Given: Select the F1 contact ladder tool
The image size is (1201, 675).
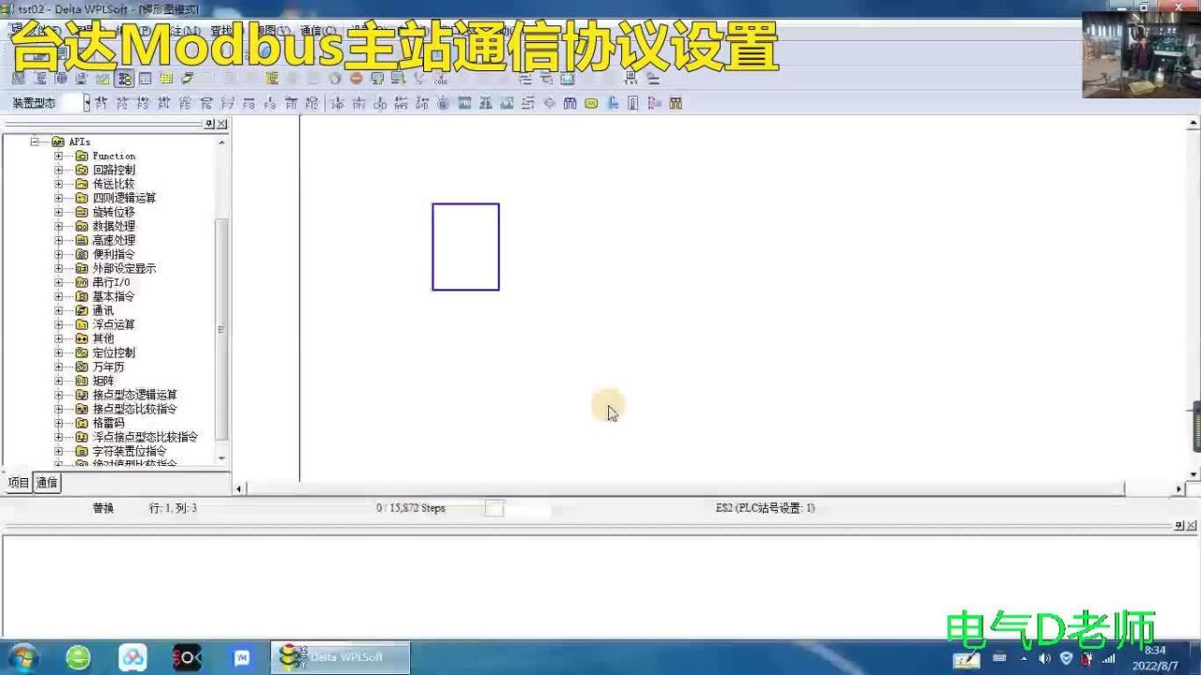Looking at the screenshot, I should 100,103.
